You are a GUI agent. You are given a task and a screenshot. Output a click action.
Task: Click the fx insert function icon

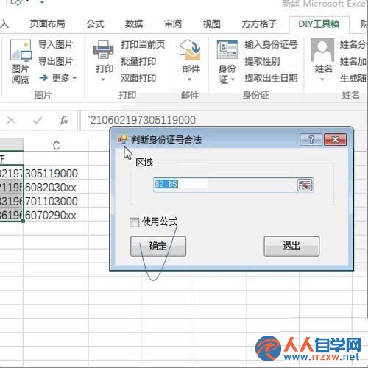tap(64, 120)
